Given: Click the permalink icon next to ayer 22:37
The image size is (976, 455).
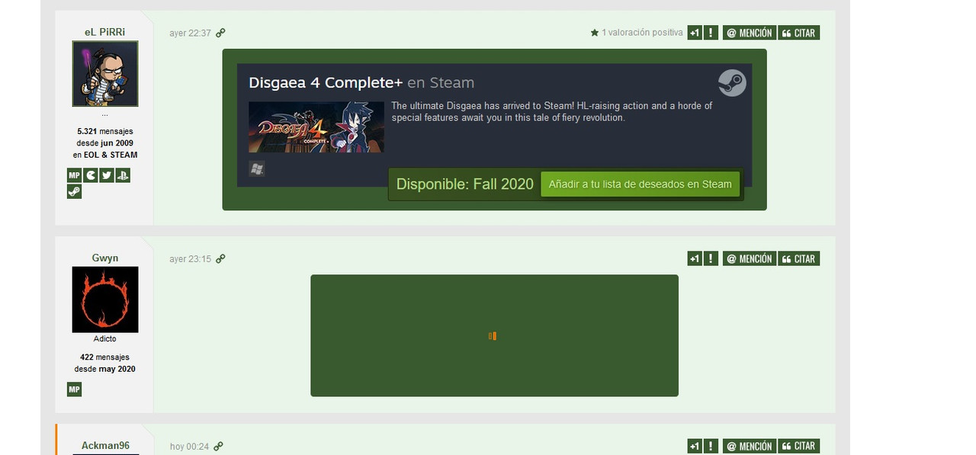Looking at the screenshot, I should (x=220, y=33).
